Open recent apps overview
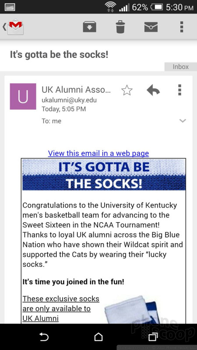This screenshot has width=197, height=350. (x=153, y=337)
